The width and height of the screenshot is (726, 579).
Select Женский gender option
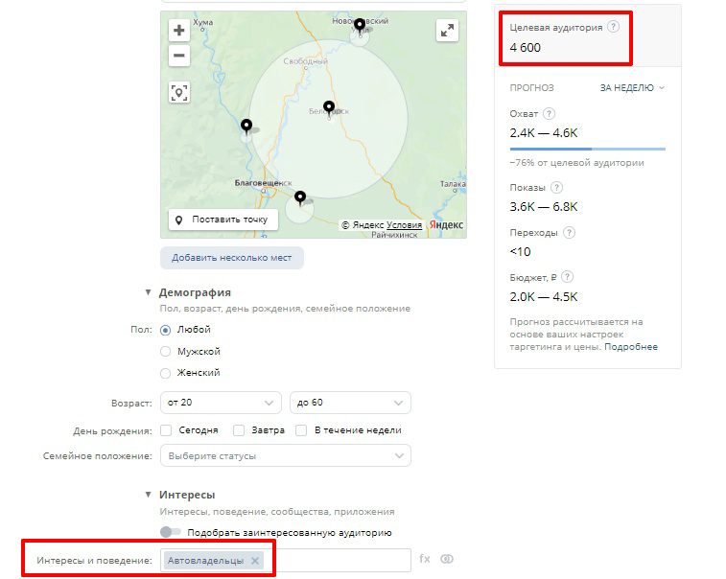click(x=165, y=373)
